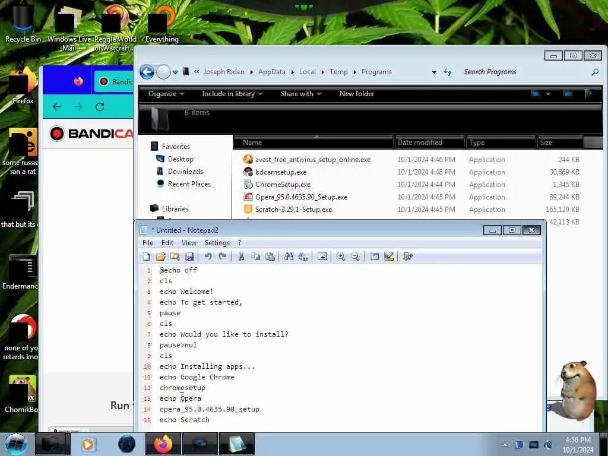
Task: Open the change view options dropdown arrow
Action: pos(548,94)
